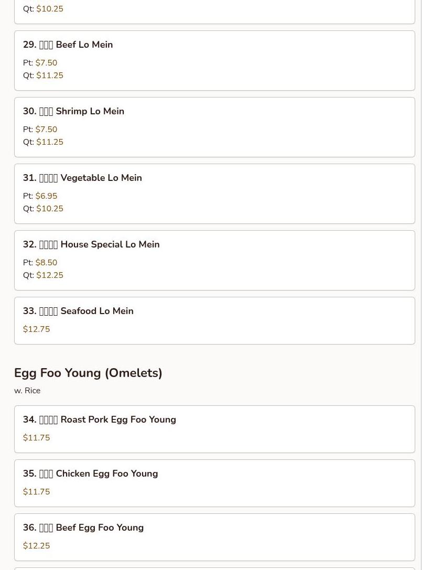
Task: Click the $6.95 Vegetable Lo Mein pint price
Action: [46, 196]
